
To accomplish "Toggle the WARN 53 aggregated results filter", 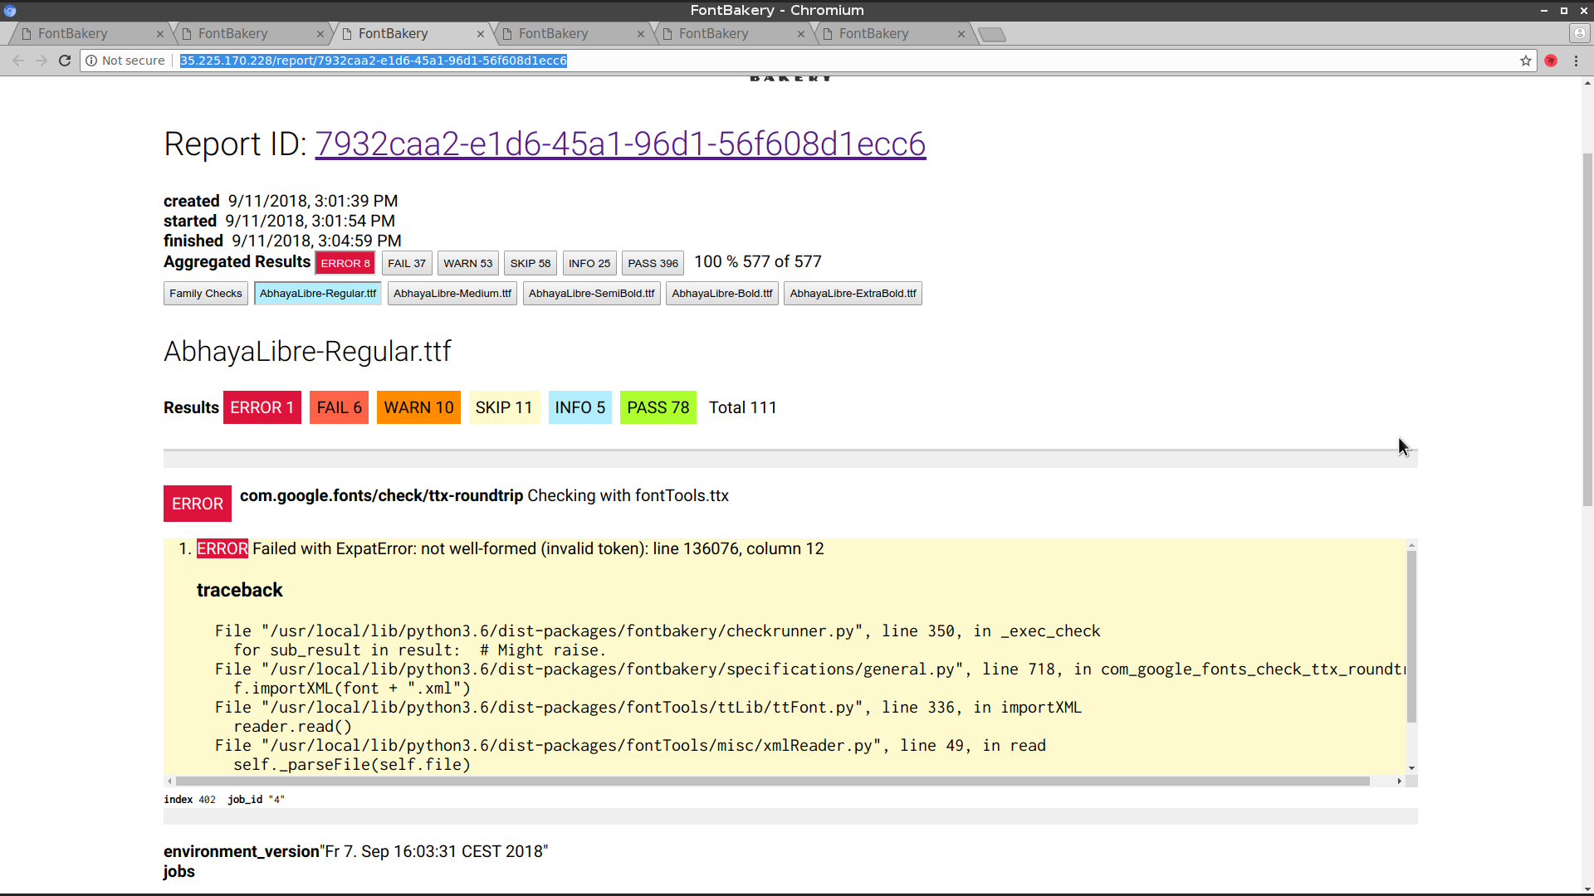I will click(x=467, y=262).
